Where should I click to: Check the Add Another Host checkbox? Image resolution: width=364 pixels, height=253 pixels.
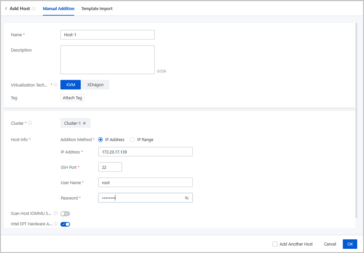(275, 244)
